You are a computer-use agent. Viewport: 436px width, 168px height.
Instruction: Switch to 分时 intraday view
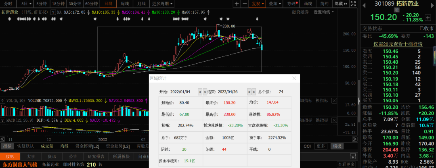coord(8,4)
